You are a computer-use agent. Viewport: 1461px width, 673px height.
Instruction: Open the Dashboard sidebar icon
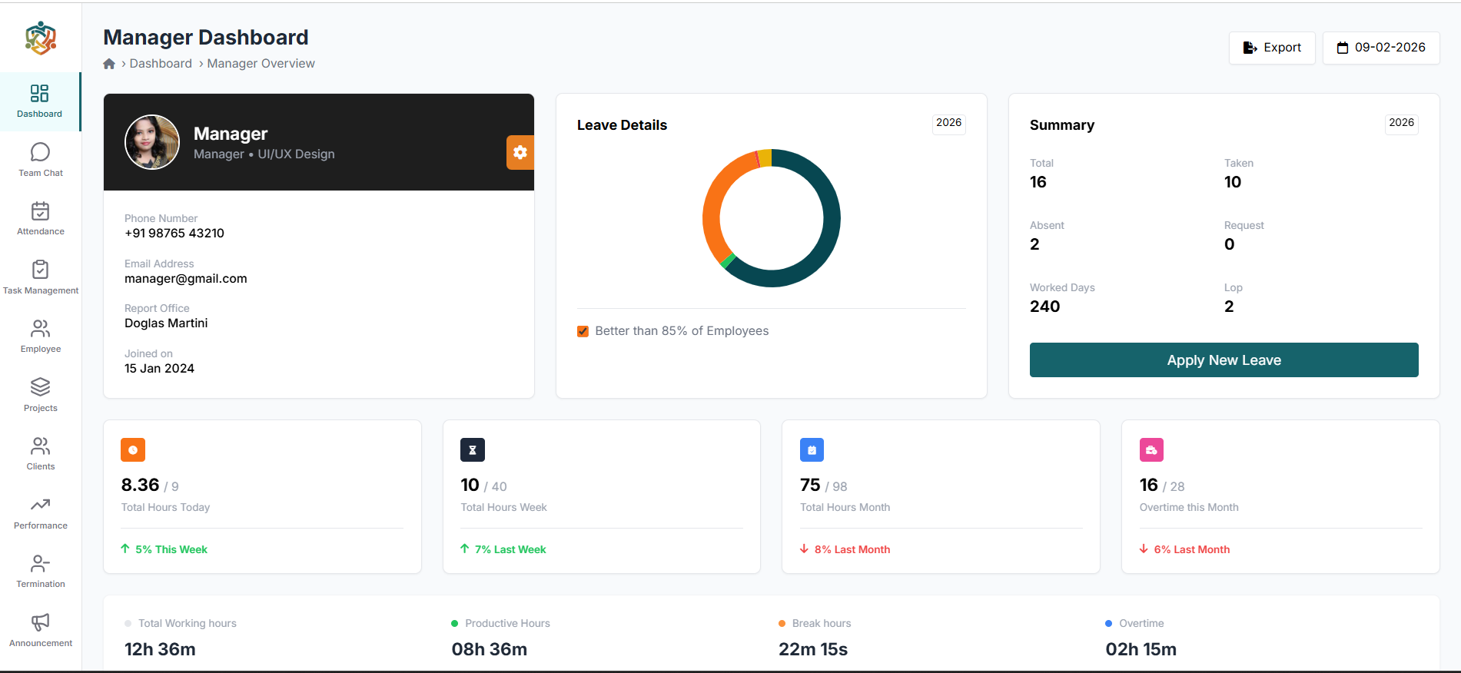[40, 94]
